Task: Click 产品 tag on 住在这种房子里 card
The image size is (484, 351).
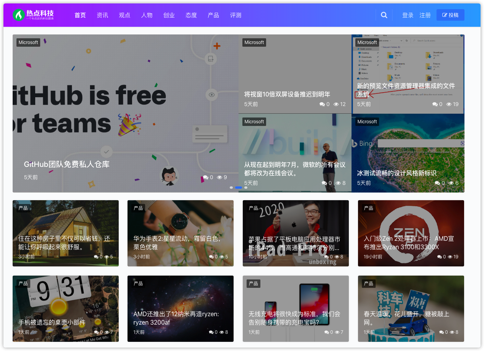Action: coord(23,208)
